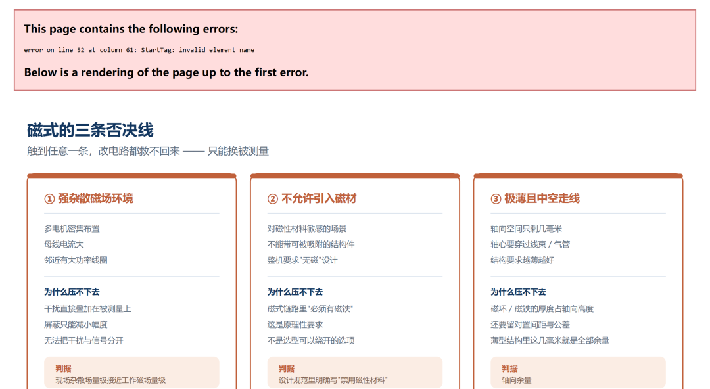
Task: Select the line "磁环 / 磁铁的厚度占轴向高度"
Action: tap(542, 309)
